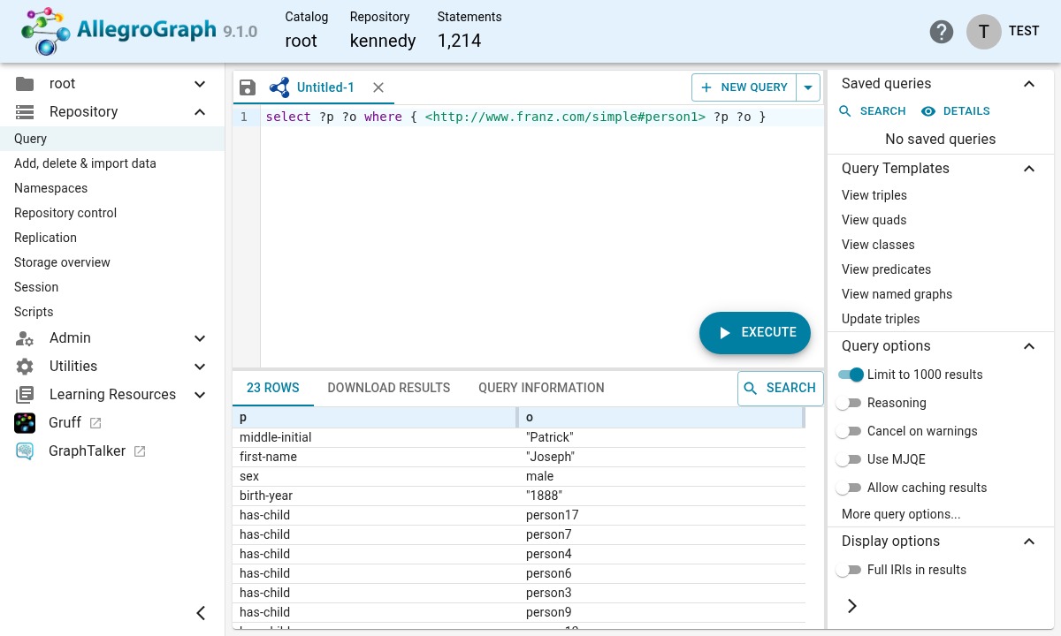1061x636 pixels.
Task: Turn on Use MJQE switch
Action: coord(849,459)
